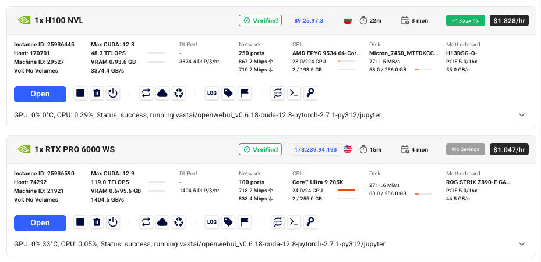View LOG for the RTX PRO 6000 instance
The image size is (541, 262).
[x=212, y=222]
